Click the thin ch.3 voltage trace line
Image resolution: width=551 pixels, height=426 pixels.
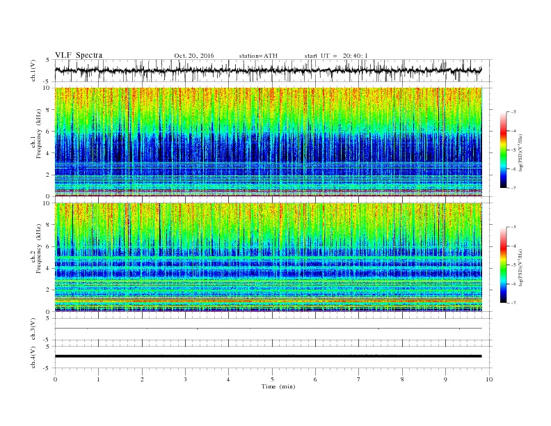tap(269, 329)
